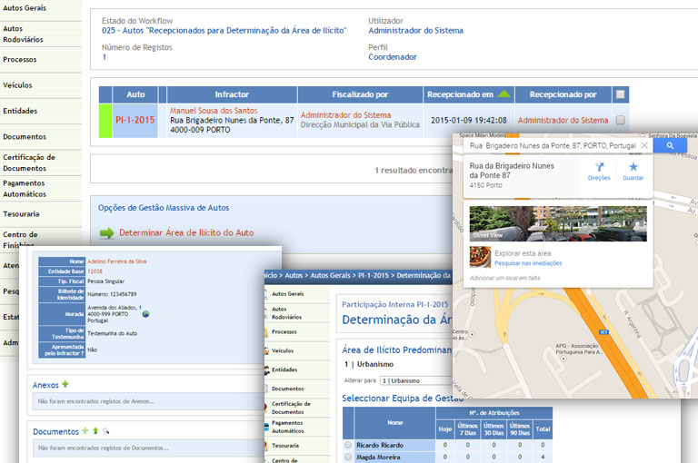
Task: Tick the select-all checkbox in table header
Action: tap(620, 94)
